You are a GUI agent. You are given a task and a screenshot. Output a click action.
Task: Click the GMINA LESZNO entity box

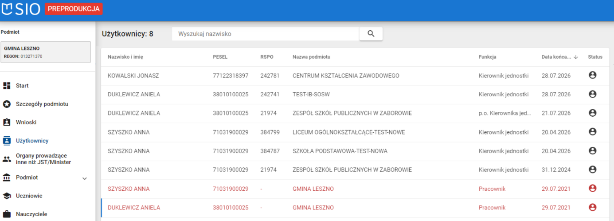pos(46,52)
